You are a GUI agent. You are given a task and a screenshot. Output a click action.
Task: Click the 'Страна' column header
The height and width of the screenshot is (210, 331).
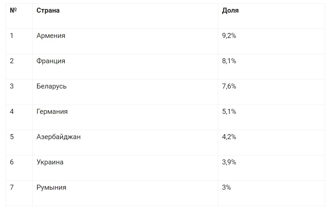coord(48,10)
